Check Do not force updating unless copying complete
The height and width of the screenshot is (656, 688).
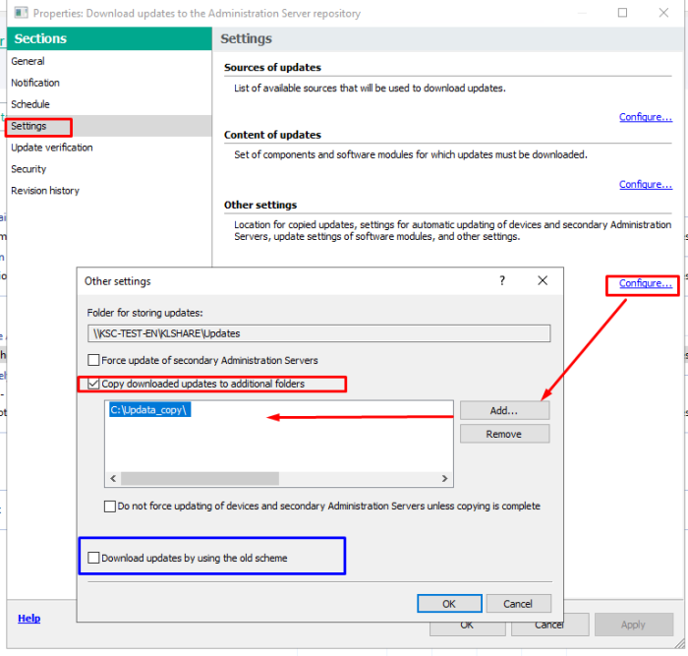pos(110,507)
